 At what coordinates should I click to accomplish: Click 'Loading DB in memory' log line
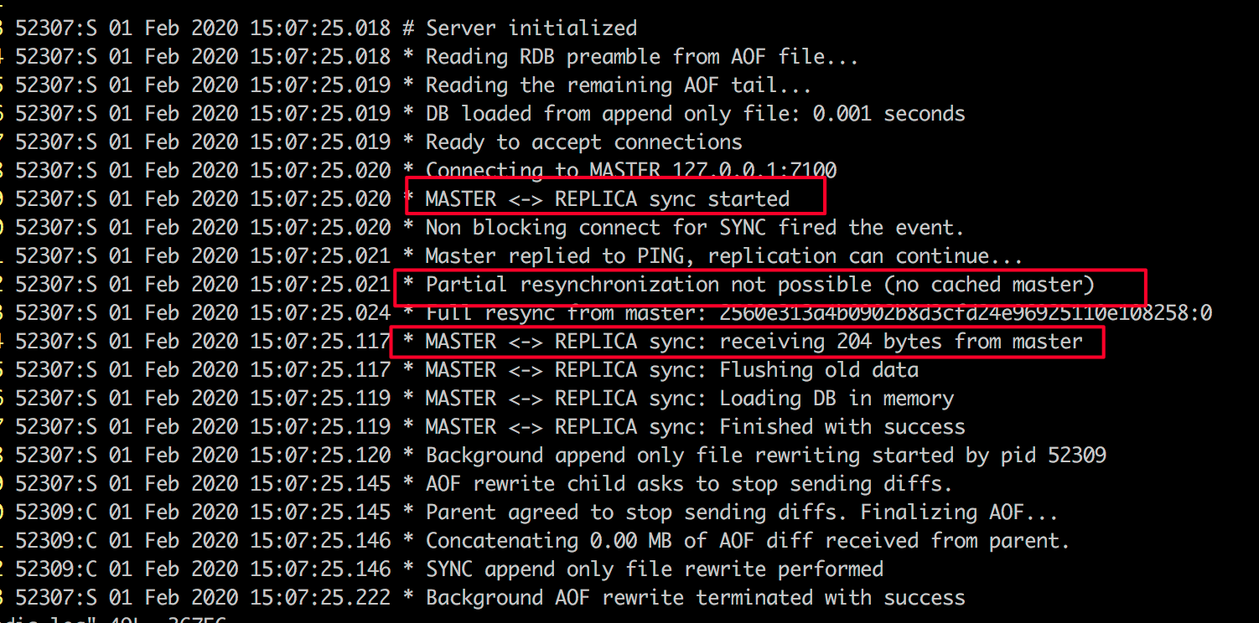(x=837, y=399)
